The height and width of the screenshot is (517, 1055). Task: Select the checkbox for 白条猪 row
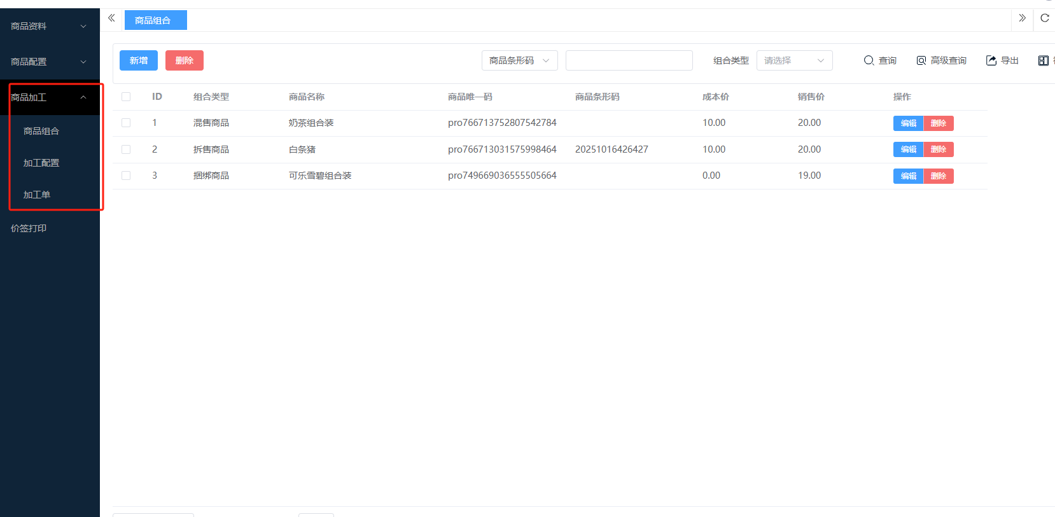tap(126, 149)
